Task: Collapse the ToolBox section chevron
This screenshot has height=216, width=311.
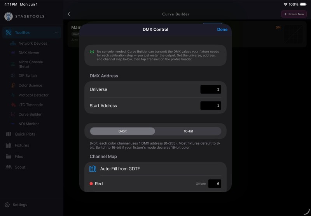Action: click(x=56, y=33)
